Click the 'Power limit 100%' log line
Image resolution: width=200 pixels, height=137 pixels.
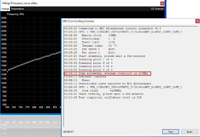coord(89,42)
